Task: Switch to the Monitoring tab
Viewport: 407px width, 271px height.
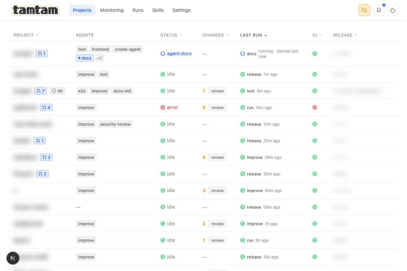Action: [x=112, y=10]
